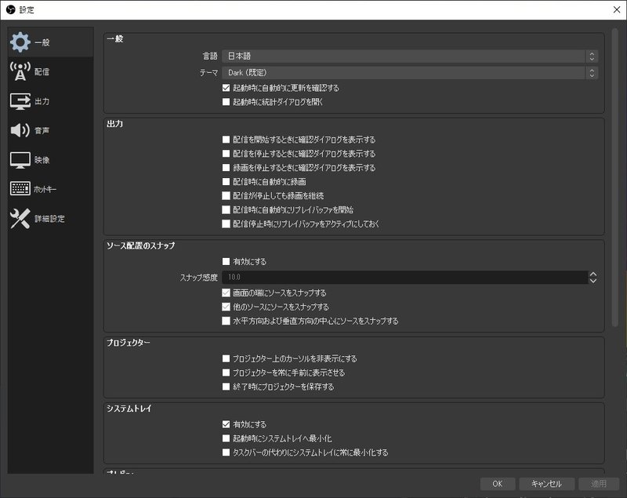Click the arrows of 言語 combo box

click(592, 56)
